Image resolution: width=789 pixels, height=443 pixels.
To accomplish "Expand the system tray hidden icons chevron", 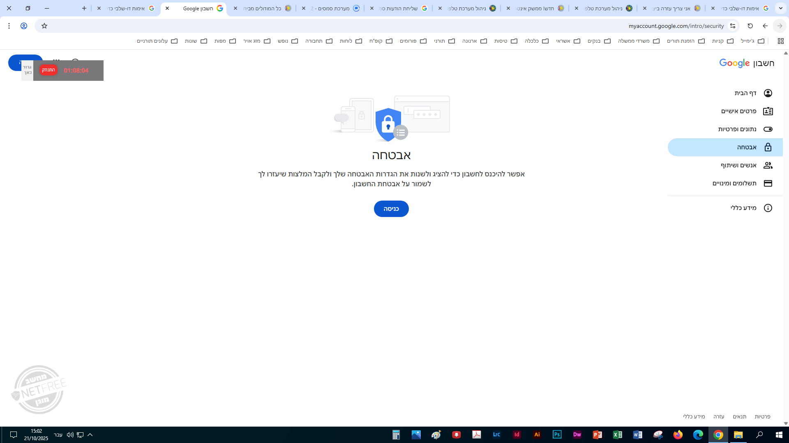I will [x=90, y=435].
